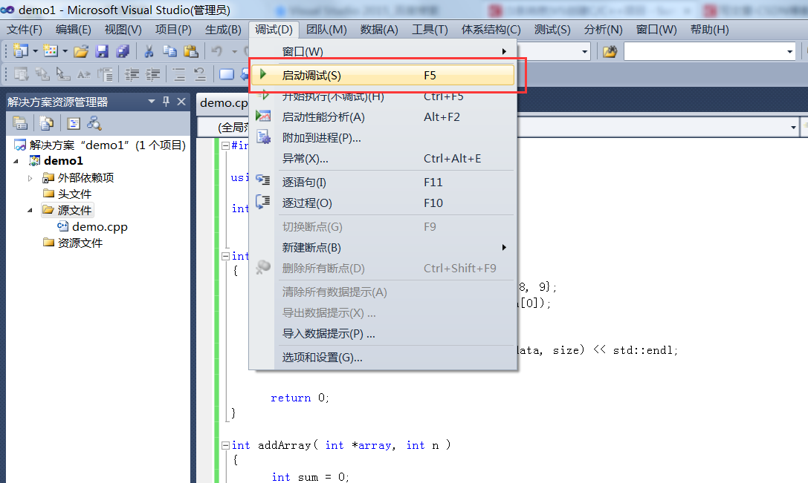Open the 编辑(E) menu
This screenshot has width=808, height=483.
[73, 30]
